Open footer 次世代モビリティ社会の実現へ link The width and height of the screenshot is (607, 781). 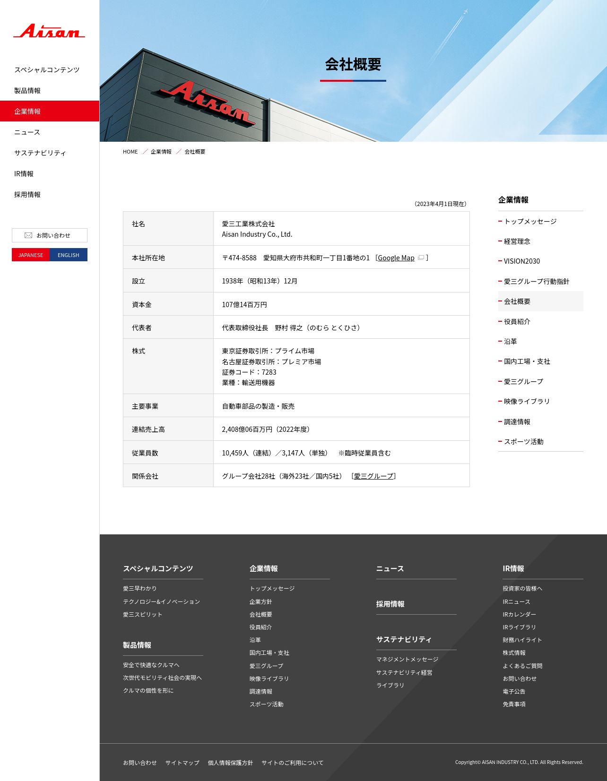tap(163, 678)
